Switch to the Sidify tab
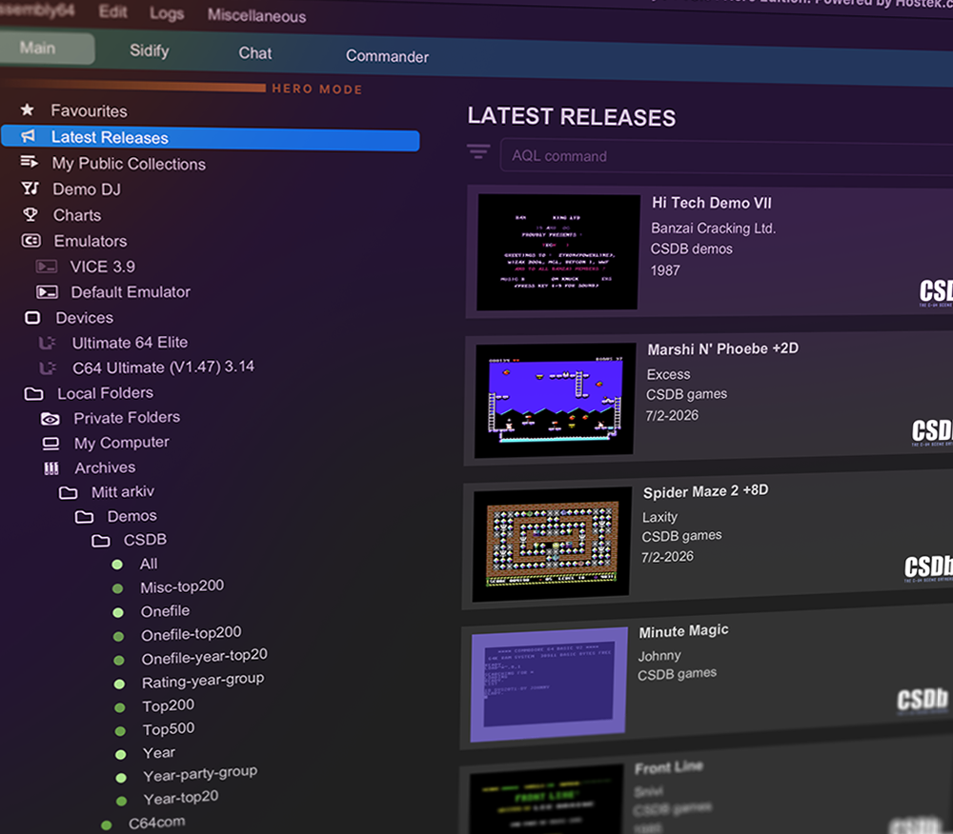 tap(149, 50)
